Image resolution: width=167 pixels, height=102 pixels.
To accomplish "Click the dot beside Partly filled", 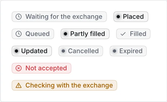I will coord(65,34).
